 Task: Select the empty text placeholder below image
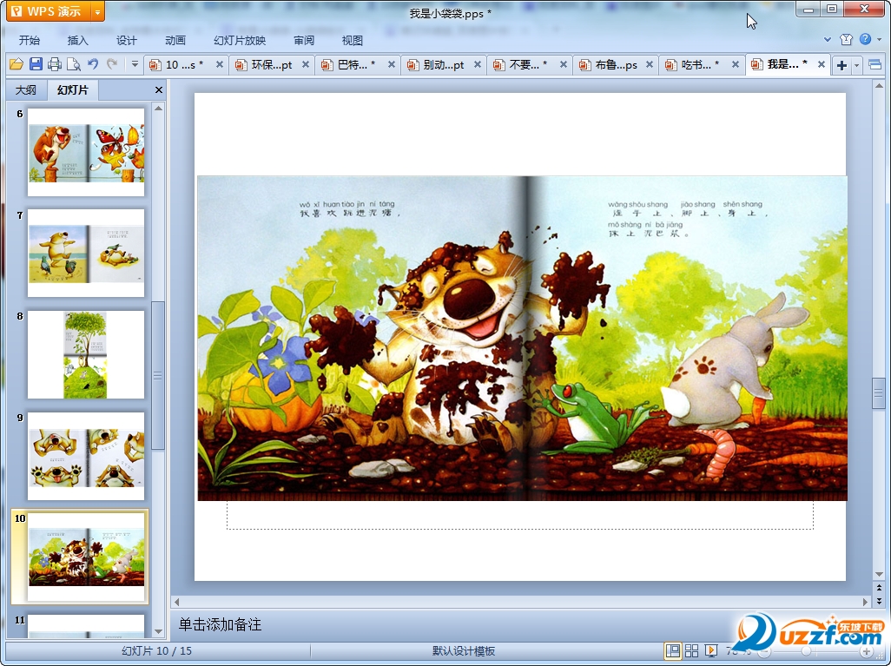pos(520,516)
